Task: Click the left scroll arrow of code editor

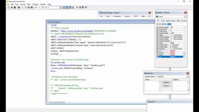Action: [48, 102]
